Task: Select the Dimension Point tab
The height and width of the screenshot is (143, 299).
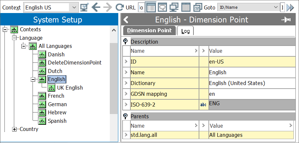Action: click(150, 31)
